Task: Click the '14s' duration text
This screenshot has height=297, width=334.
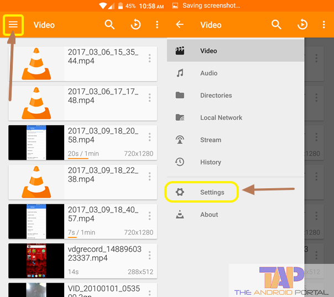Action: [x=74, y=272]
